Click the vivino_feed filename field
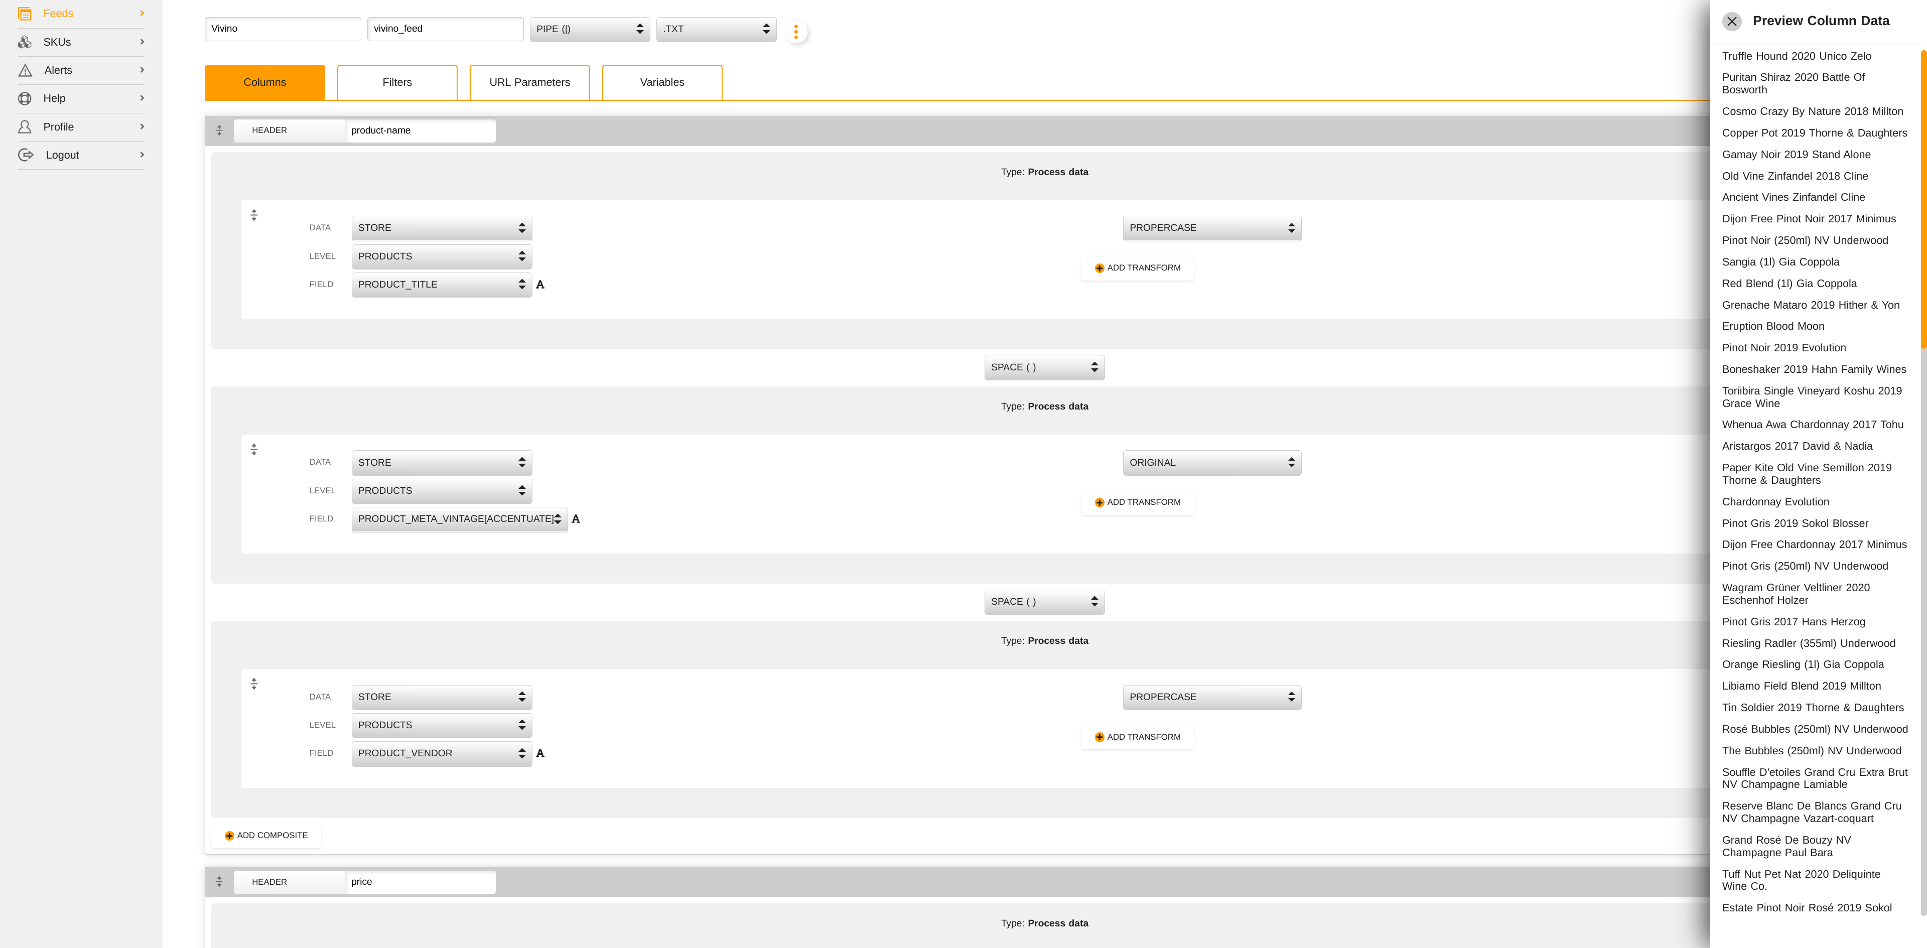This screenshot has width=1927, height=948. click(x=445, y=29)
